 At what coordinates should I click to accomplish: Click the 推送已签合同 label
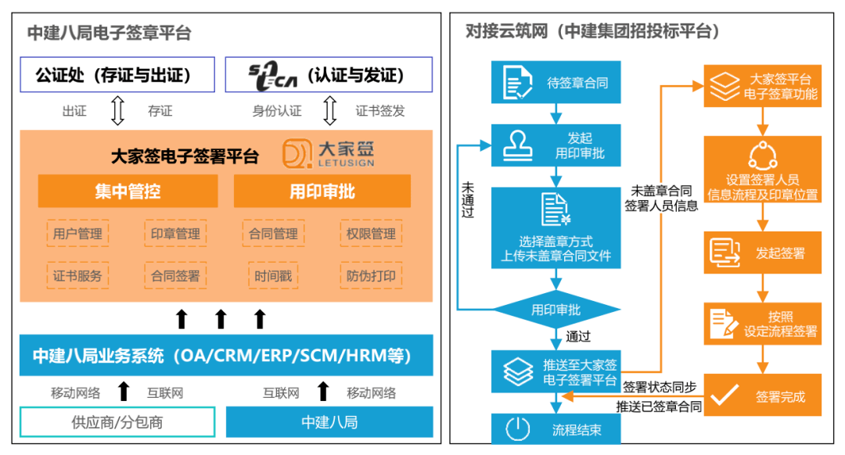click(x=659, y=407)
